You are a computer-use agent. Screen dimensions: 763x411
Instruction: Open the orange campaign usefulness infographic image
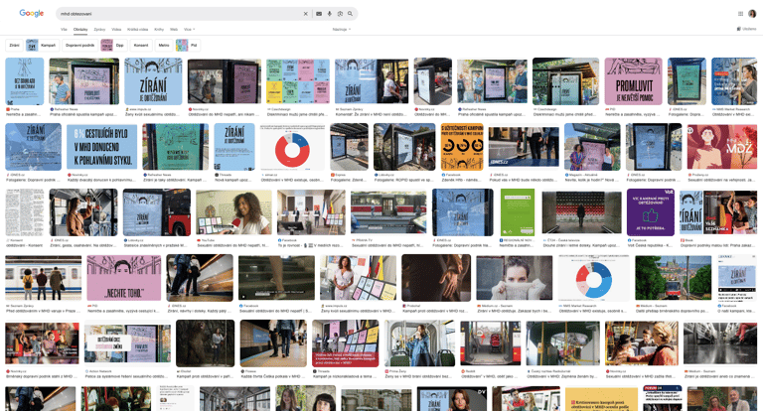tap(462, 146)
